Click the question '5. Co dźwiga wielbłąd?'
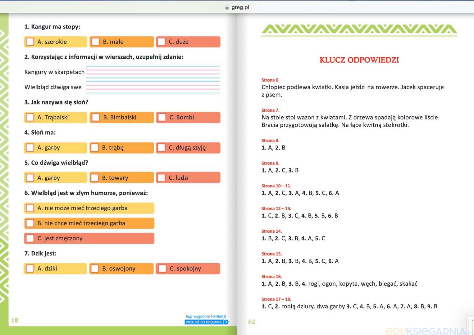Viewport: 474px width, 335px height. [x=56, y=163]
